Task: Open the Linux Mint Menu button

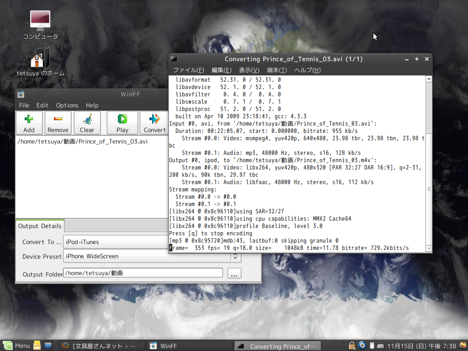Action: (16, 346)
